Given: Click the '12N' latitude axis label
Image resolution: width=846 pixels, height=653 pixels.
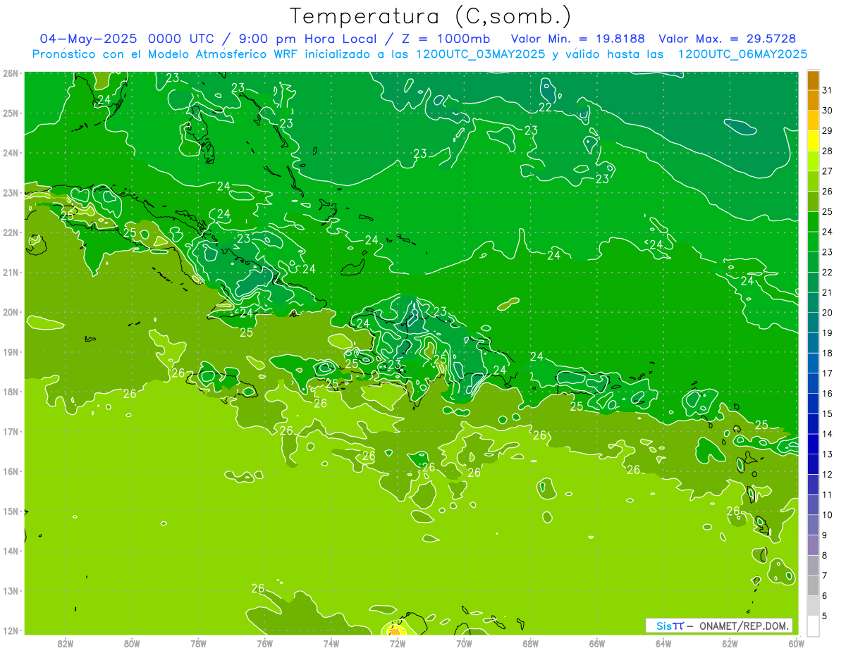Looking at the screenshot, I should tap(11, 630).
